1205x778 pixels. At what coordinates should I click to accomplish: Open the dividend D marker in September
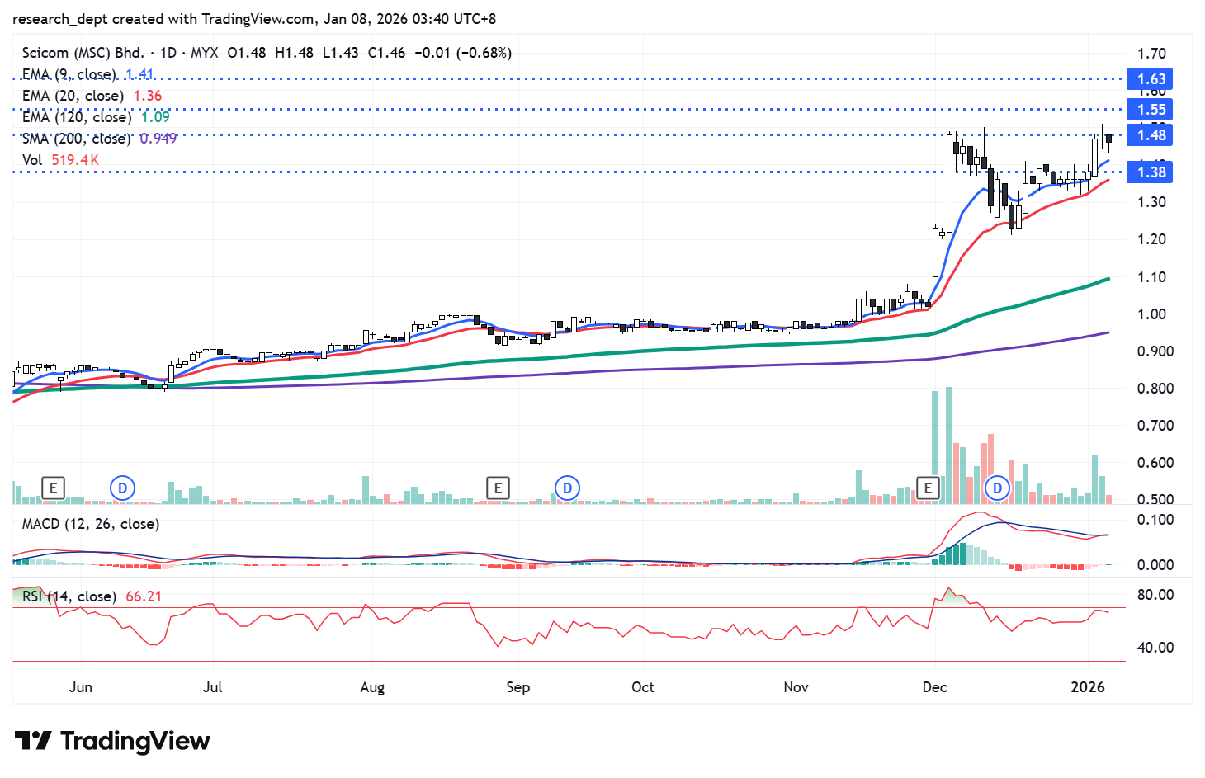567,488
